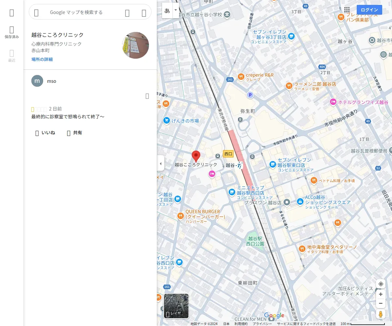Open the main menu hamburger icon
The width and height of the screenshot is (392, 326).
(x=12, y=13)
